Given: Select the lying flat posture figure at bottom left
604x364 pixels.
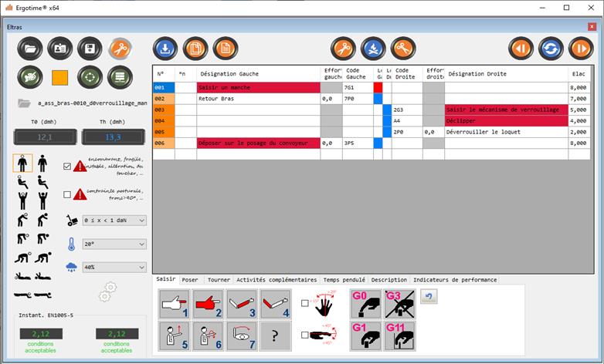Looking at the screenshot, I should tap(22, 295).
